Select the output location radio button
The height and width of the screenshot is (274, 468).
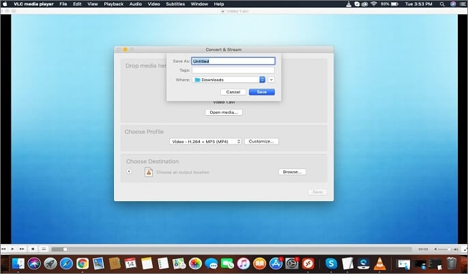(x=130, y=172)
